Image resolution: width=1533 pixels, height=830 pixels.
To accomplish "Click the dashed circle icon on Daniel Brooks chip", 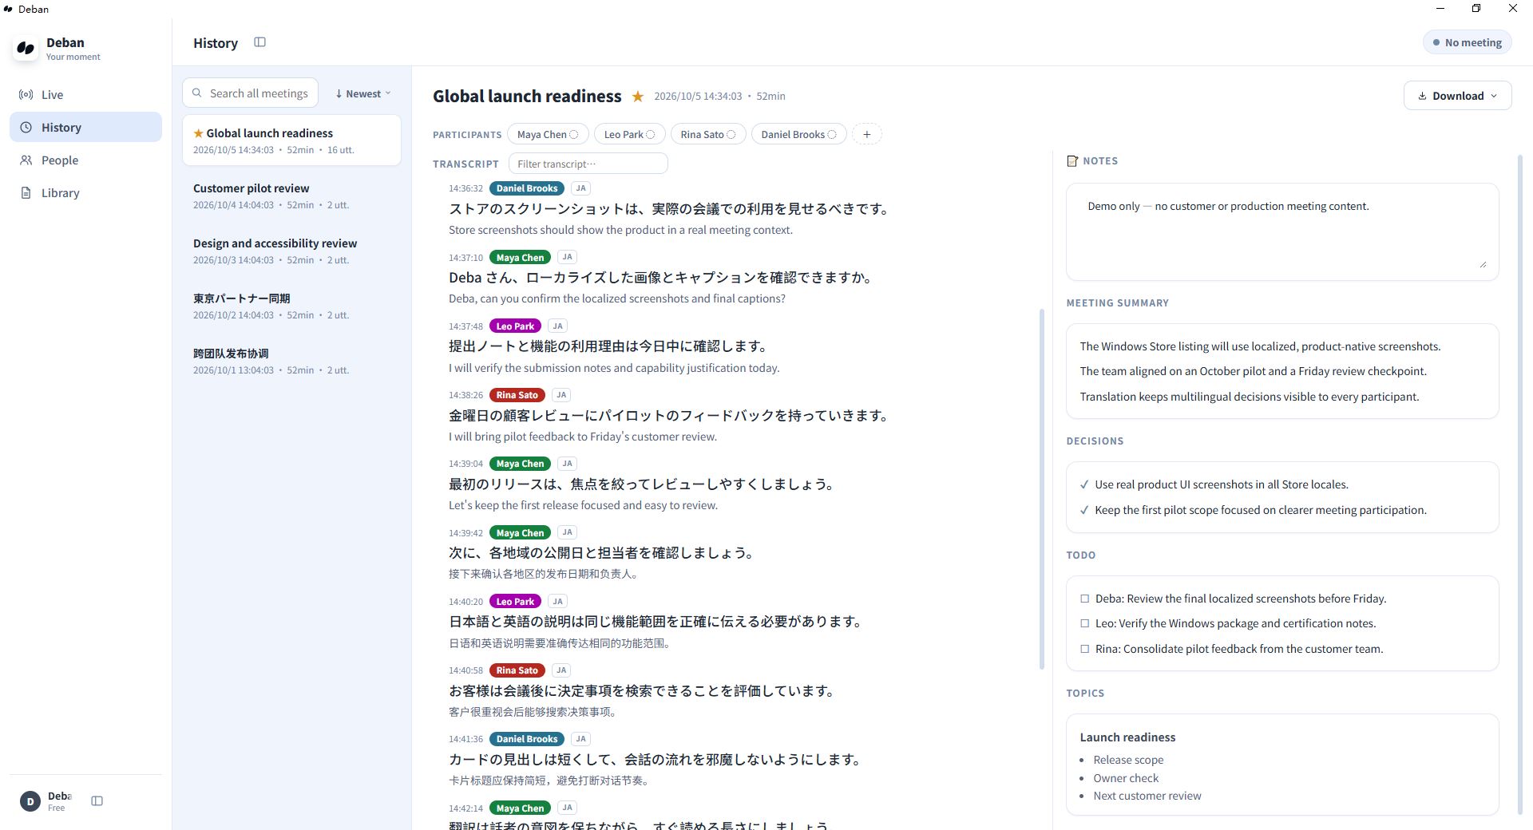I will tap(832, 135).
